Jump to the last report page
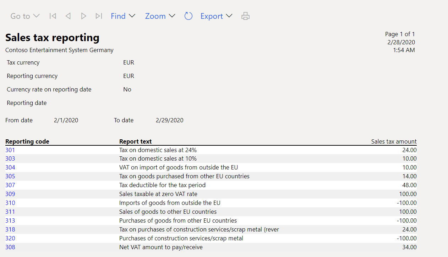448x257 pixels. click(99, 16)
